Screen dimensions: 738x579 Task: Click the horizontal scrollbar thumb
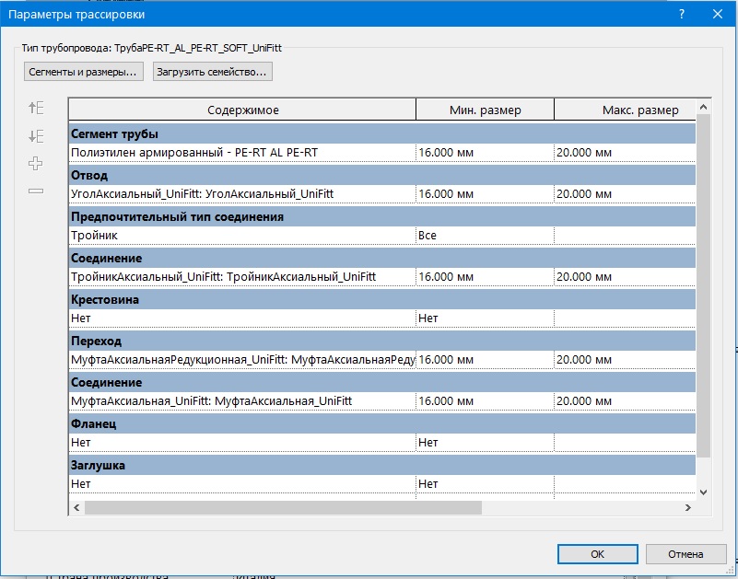tap(284, 507)
